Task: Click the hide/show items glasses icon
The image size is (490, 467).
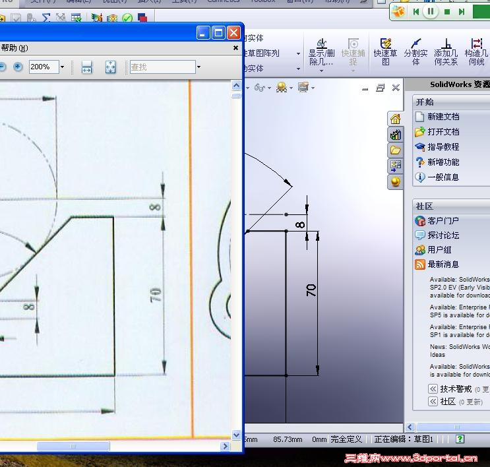Action: coord(259,88)
